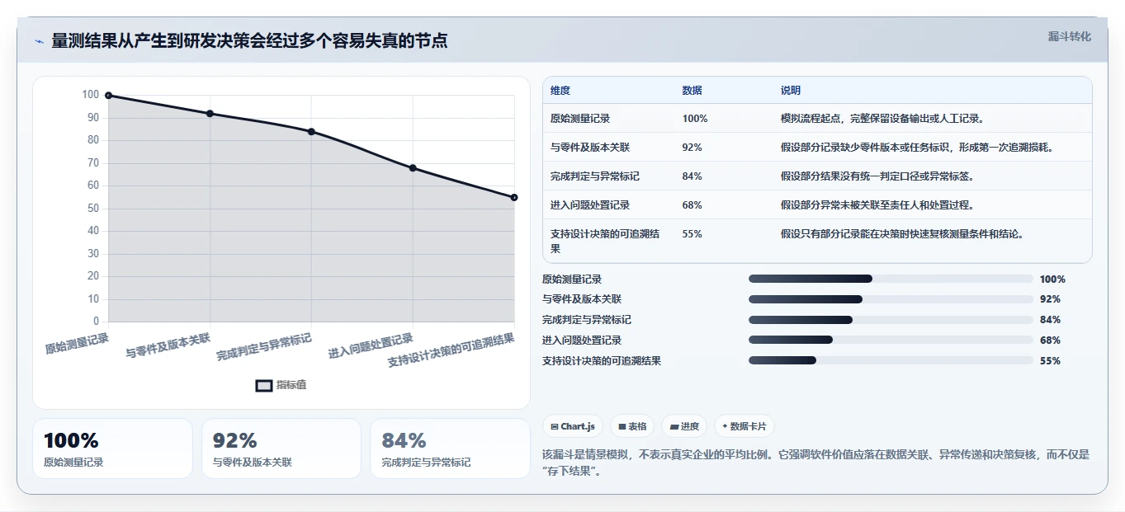Click the chart data point for 完成判定与异常标记

click(311, 132)
